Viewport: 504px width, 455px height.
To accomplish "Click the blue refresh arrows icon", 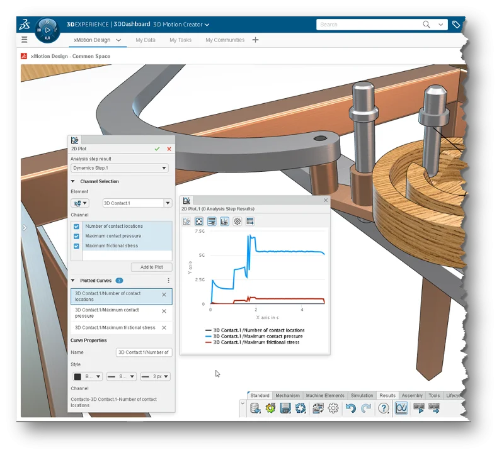I will (x=301, y=408).
